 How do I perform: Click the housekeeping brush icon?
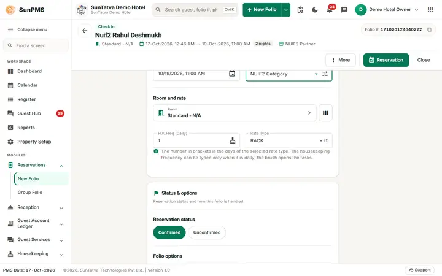pyautogui.click(x=233, y=140)
